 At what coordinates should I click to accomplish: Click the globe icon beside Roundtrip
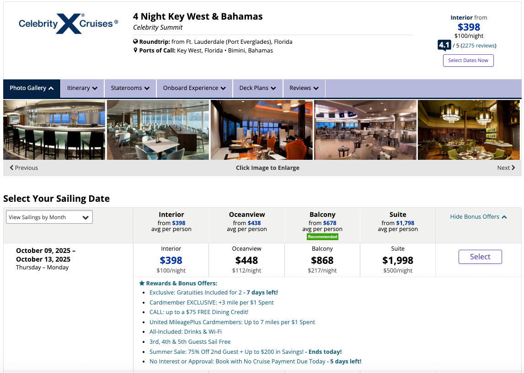tap(135, 42)
